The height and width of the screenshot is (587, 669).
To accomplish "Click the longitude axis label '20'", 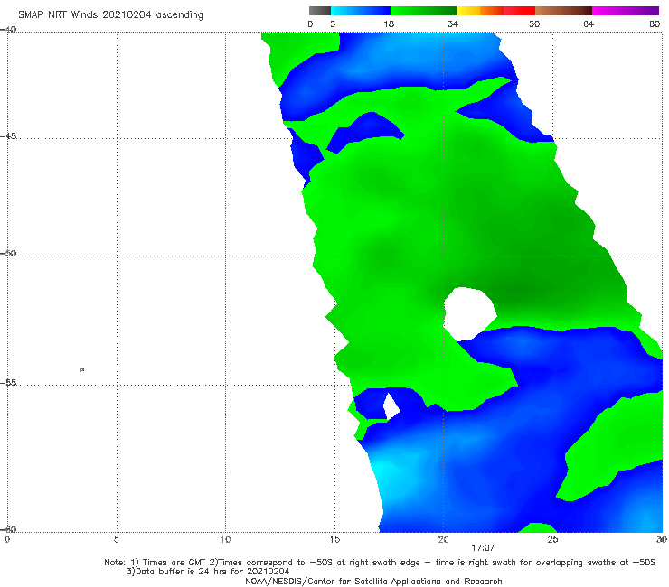I will [443, 540].
